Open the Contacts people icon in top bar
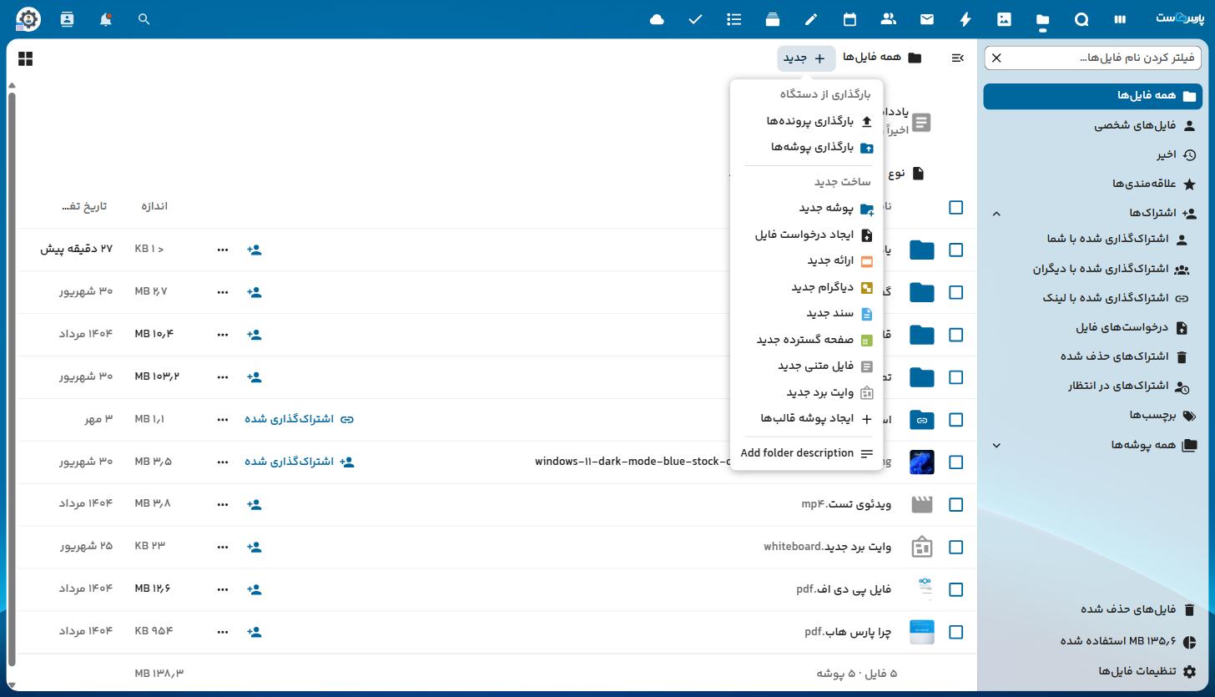The image size is (1215, 697). [888, 19]
